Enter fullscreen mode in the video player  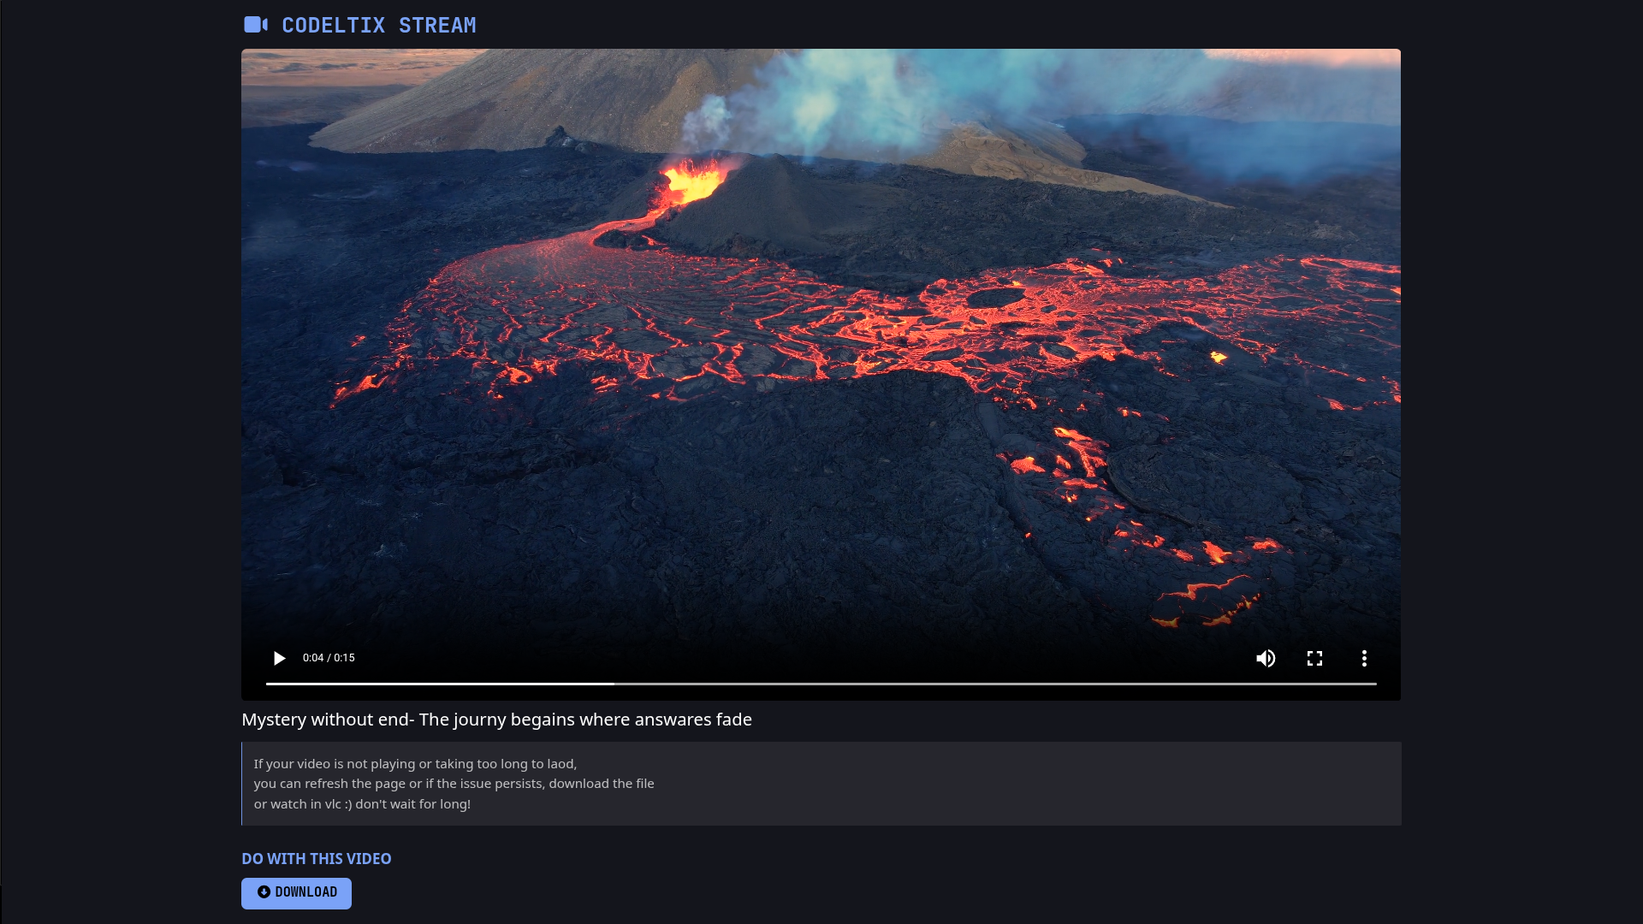pos(1314,658)
